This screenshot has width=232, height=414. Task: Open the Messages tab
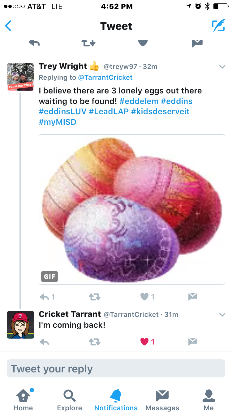(162, 400)
